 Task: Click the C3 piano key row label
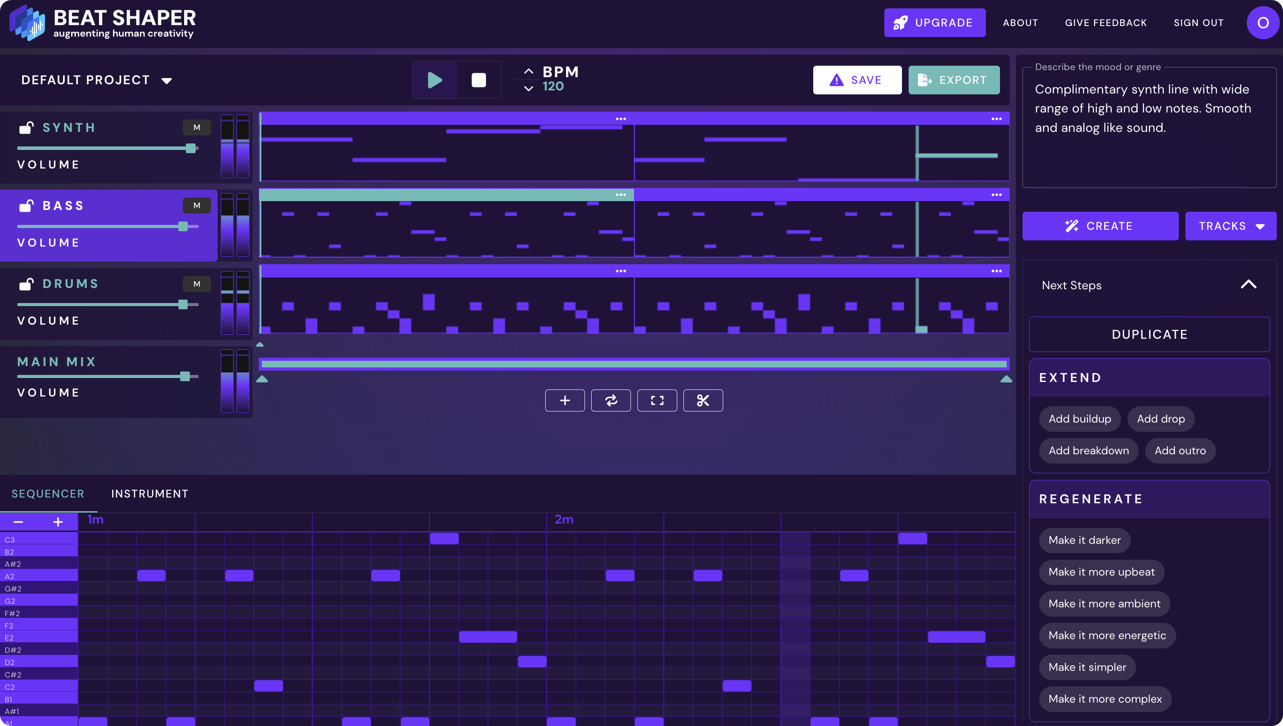click(x=39, y=539)
